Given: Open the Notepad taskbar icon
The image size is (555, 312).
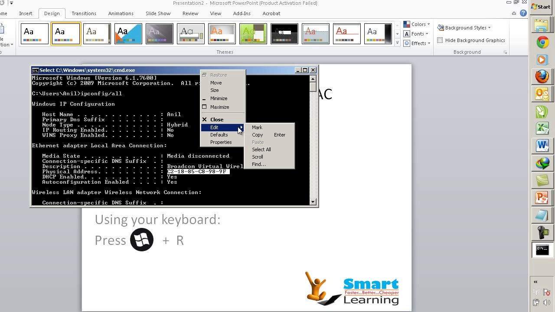Looking at the screenshot, I should click(542, 215).
